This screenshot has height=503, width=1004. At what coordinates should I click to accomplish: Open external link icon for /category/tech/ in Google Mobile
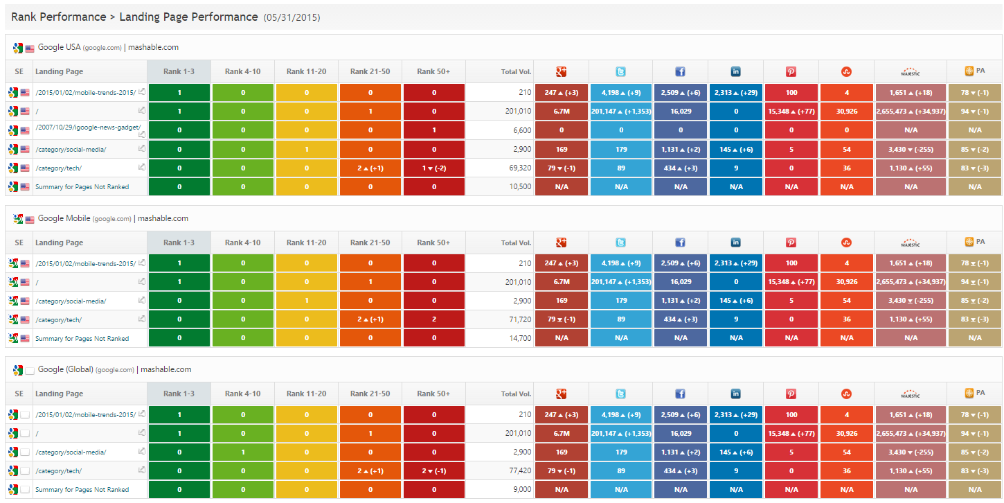[141, 319]
